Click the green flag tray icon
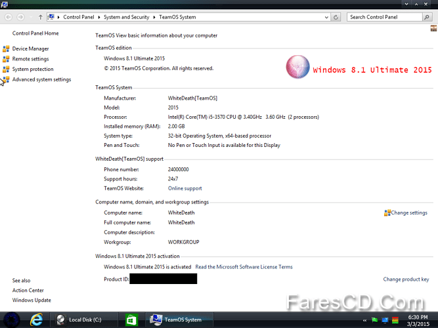 coord(374,320)
